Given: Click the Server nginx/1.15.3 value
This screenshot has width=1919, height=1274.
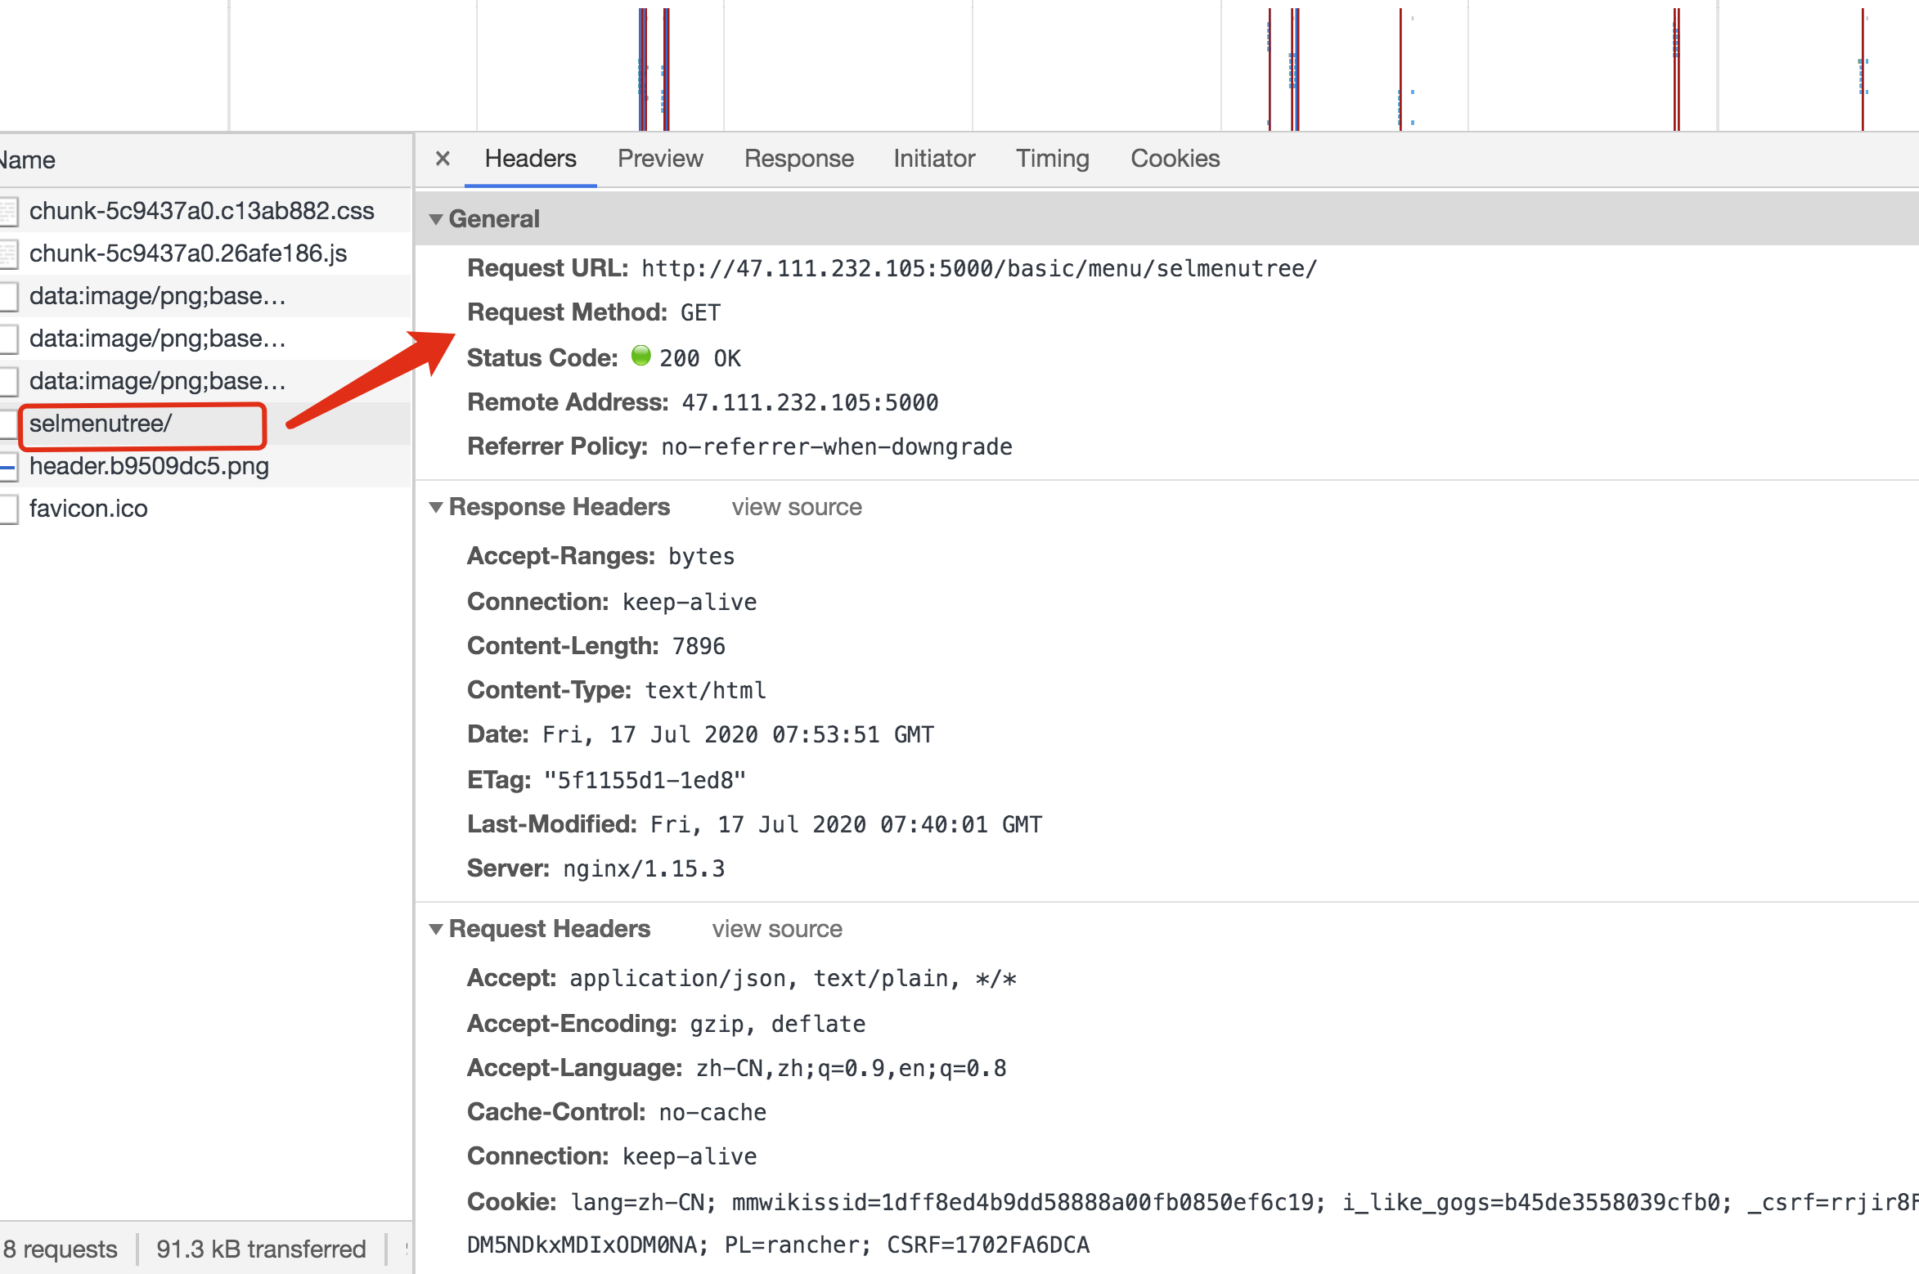Looking at the screenshot, I should click(x=644, y=868).
